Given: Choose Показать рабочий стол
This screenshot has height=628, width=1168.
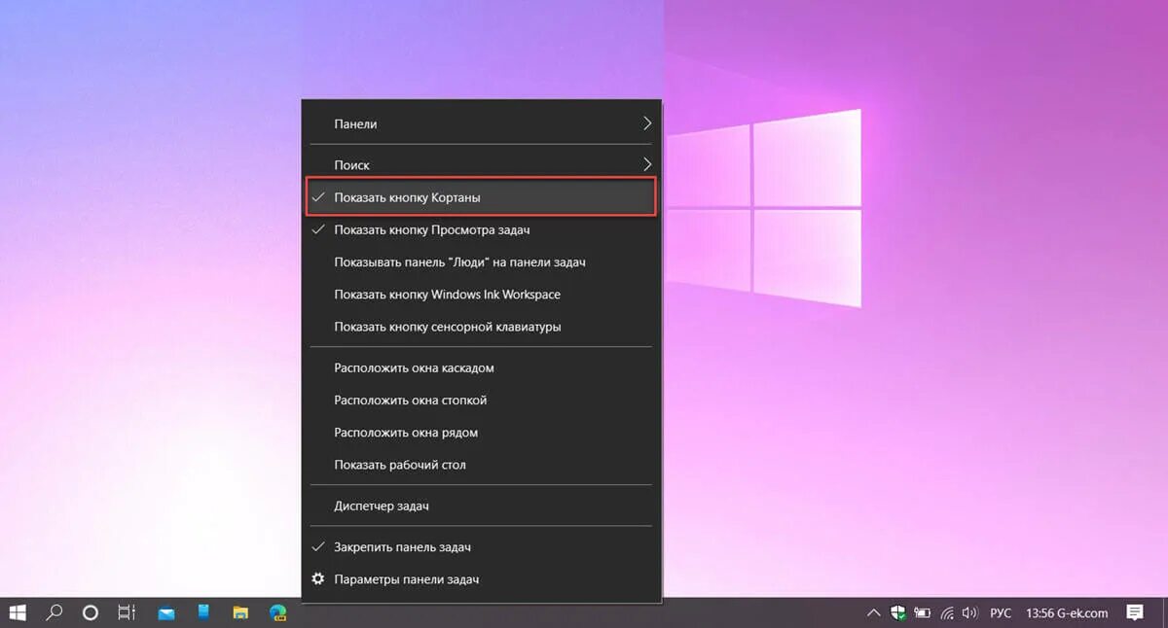Looking at the screenshot, I should pos(481,465).
